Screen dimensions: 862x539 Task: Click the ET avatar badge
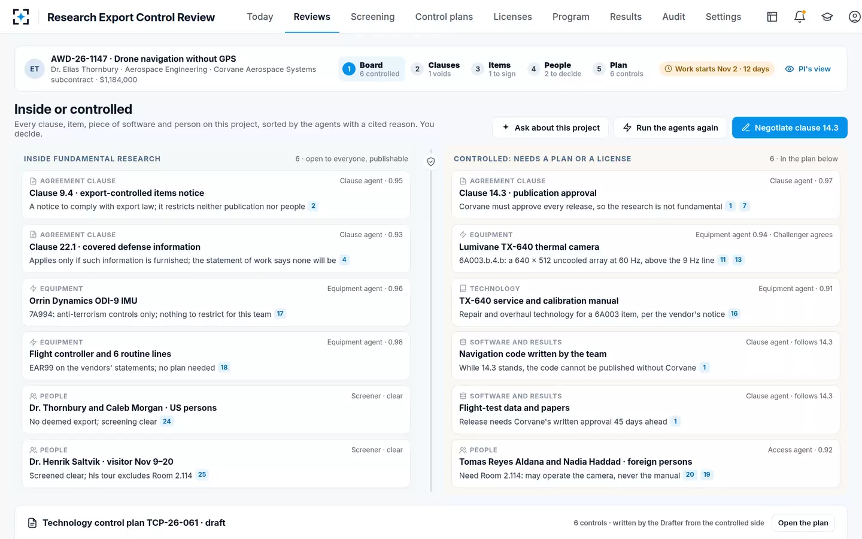35,69
